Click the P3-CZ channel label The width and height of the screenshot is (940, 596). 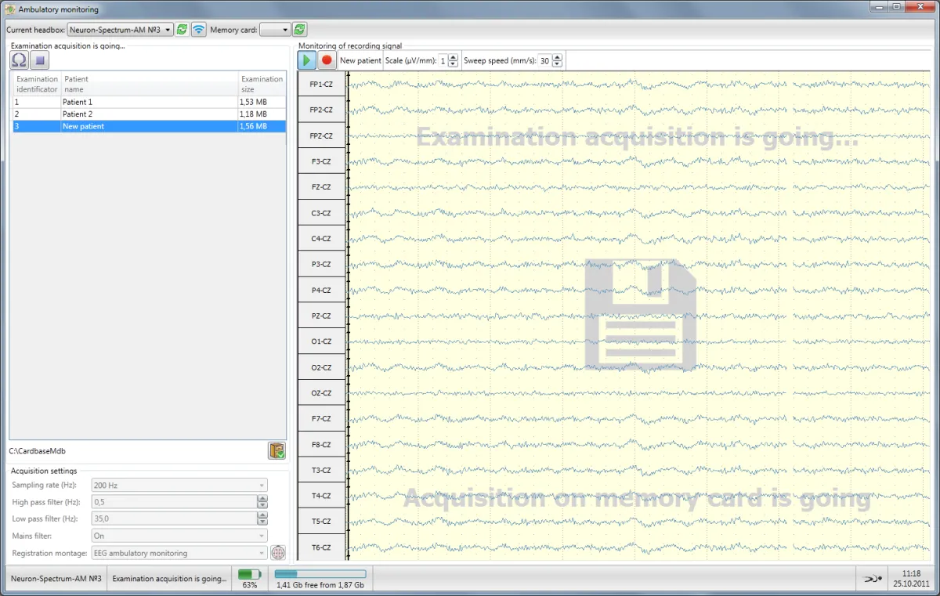(321, 264)
